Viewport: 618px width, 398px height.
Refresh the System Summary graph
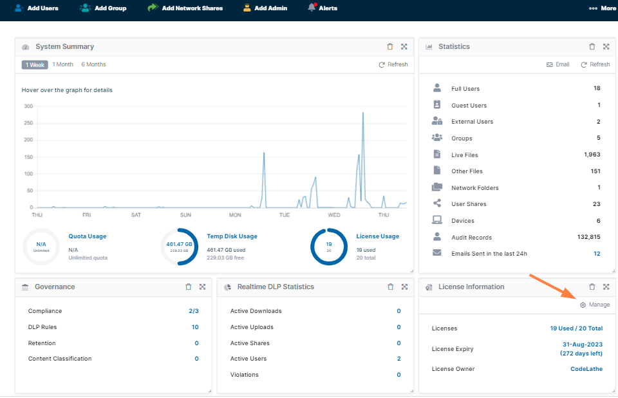point(393,64)
